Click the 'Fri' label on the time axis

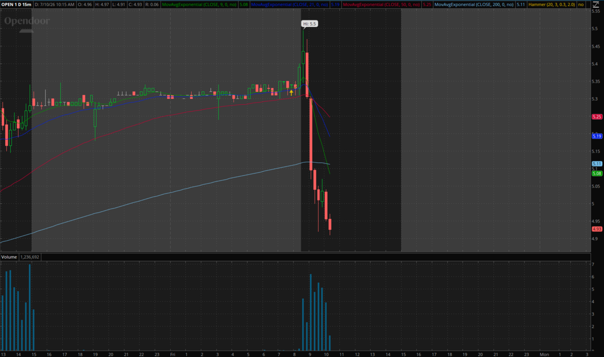pyautogui.click(x=172, y=354)
